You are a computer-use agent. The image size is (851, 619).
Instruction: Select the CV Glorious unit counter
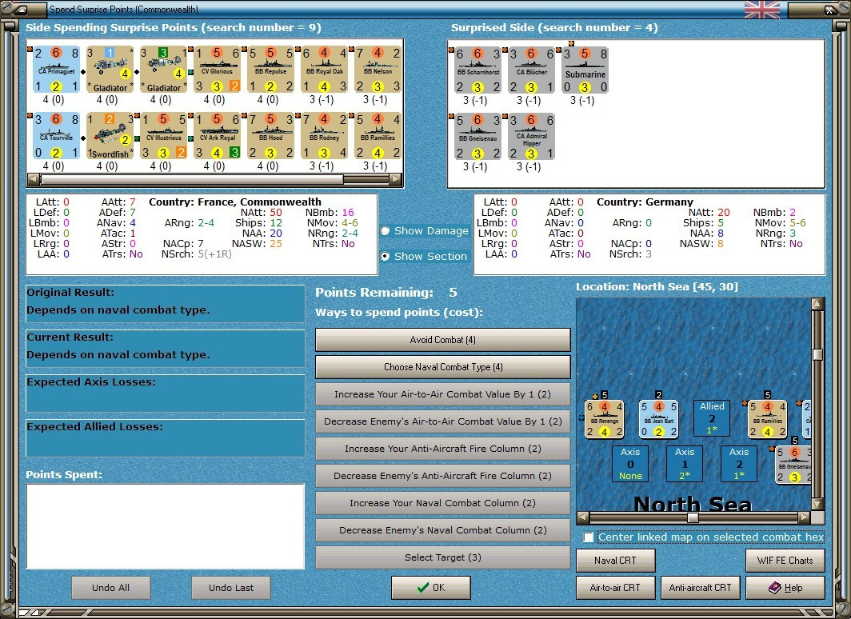click(x=217, y=70)
